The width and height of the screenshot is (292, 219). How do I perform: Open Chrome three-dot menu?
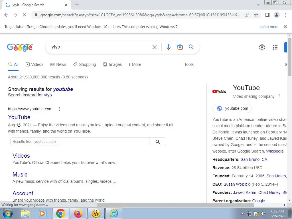pyautogui.click(x=286, y=15)
